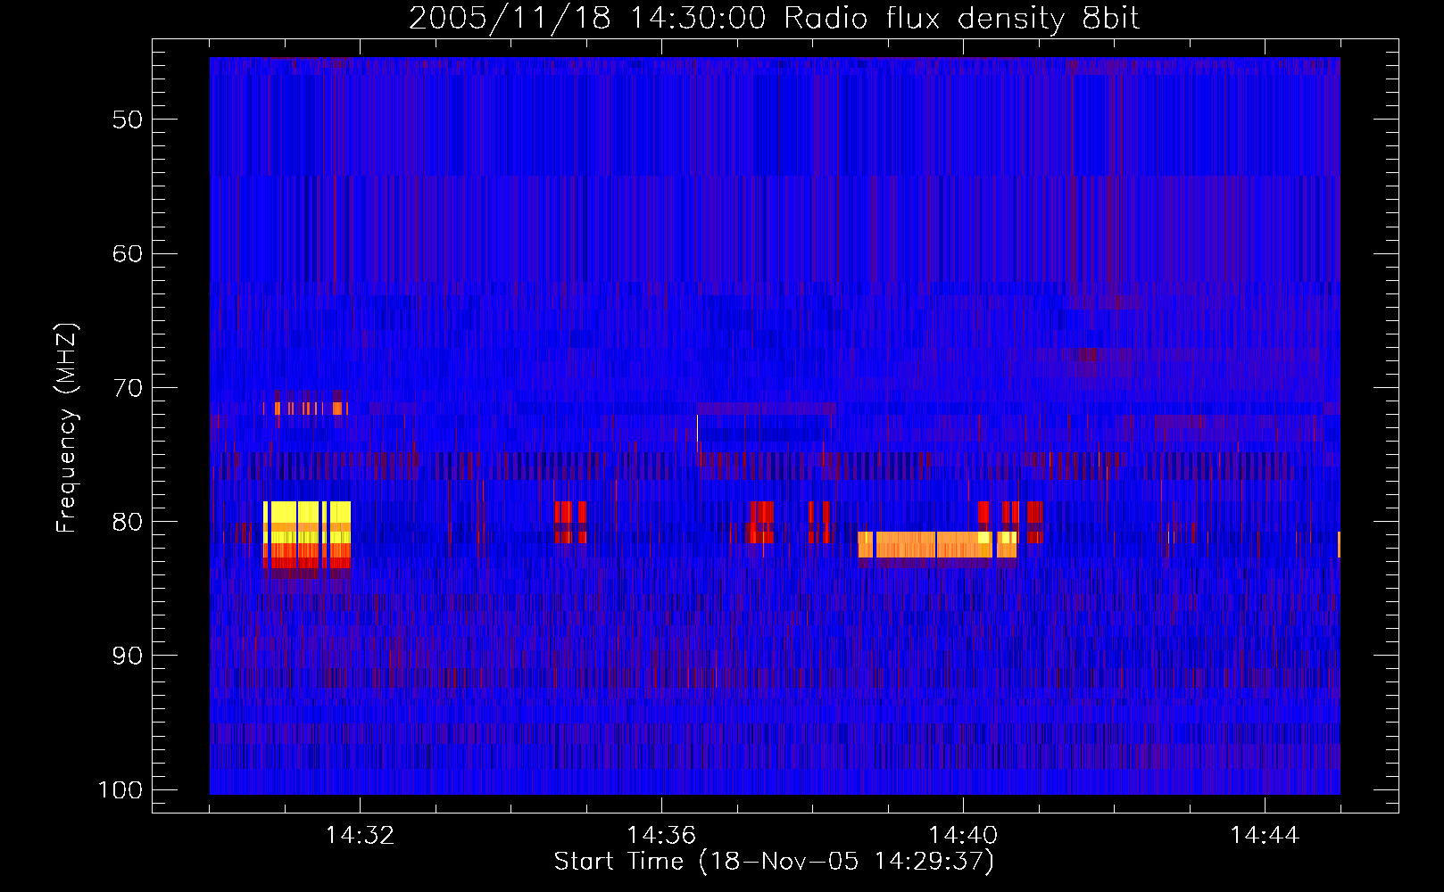Click the 14:40 time tick label
Image resolution: width=1444 pixels, height=892 pixels.
[x=963, y=835]
